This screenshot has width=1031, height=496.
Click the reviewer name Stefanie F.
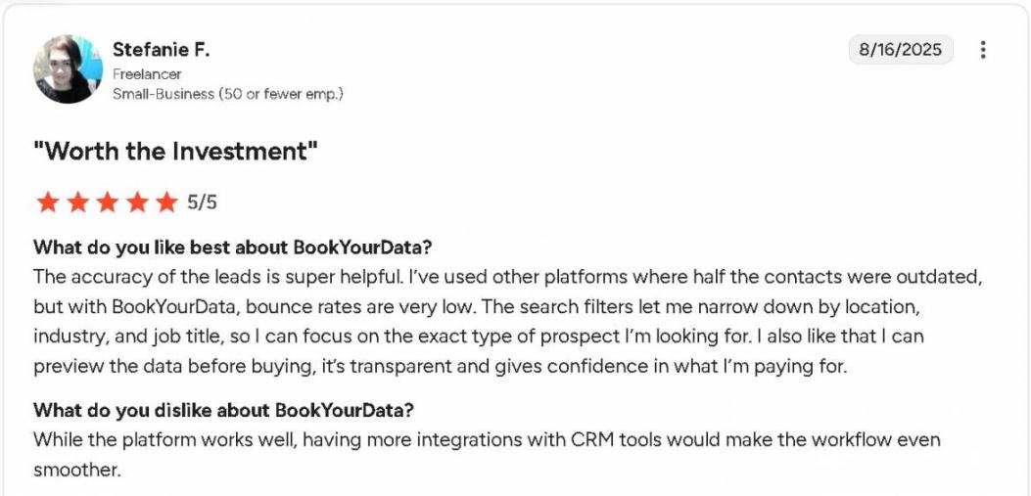(161, 49)
